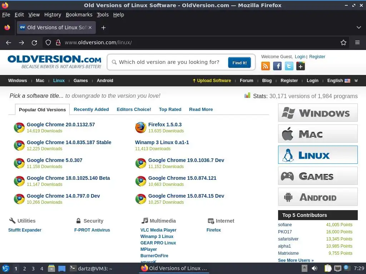Open the Android platform banner in sidebar
The width and height of the screenshot is (366, 274).
click(318, 197)
